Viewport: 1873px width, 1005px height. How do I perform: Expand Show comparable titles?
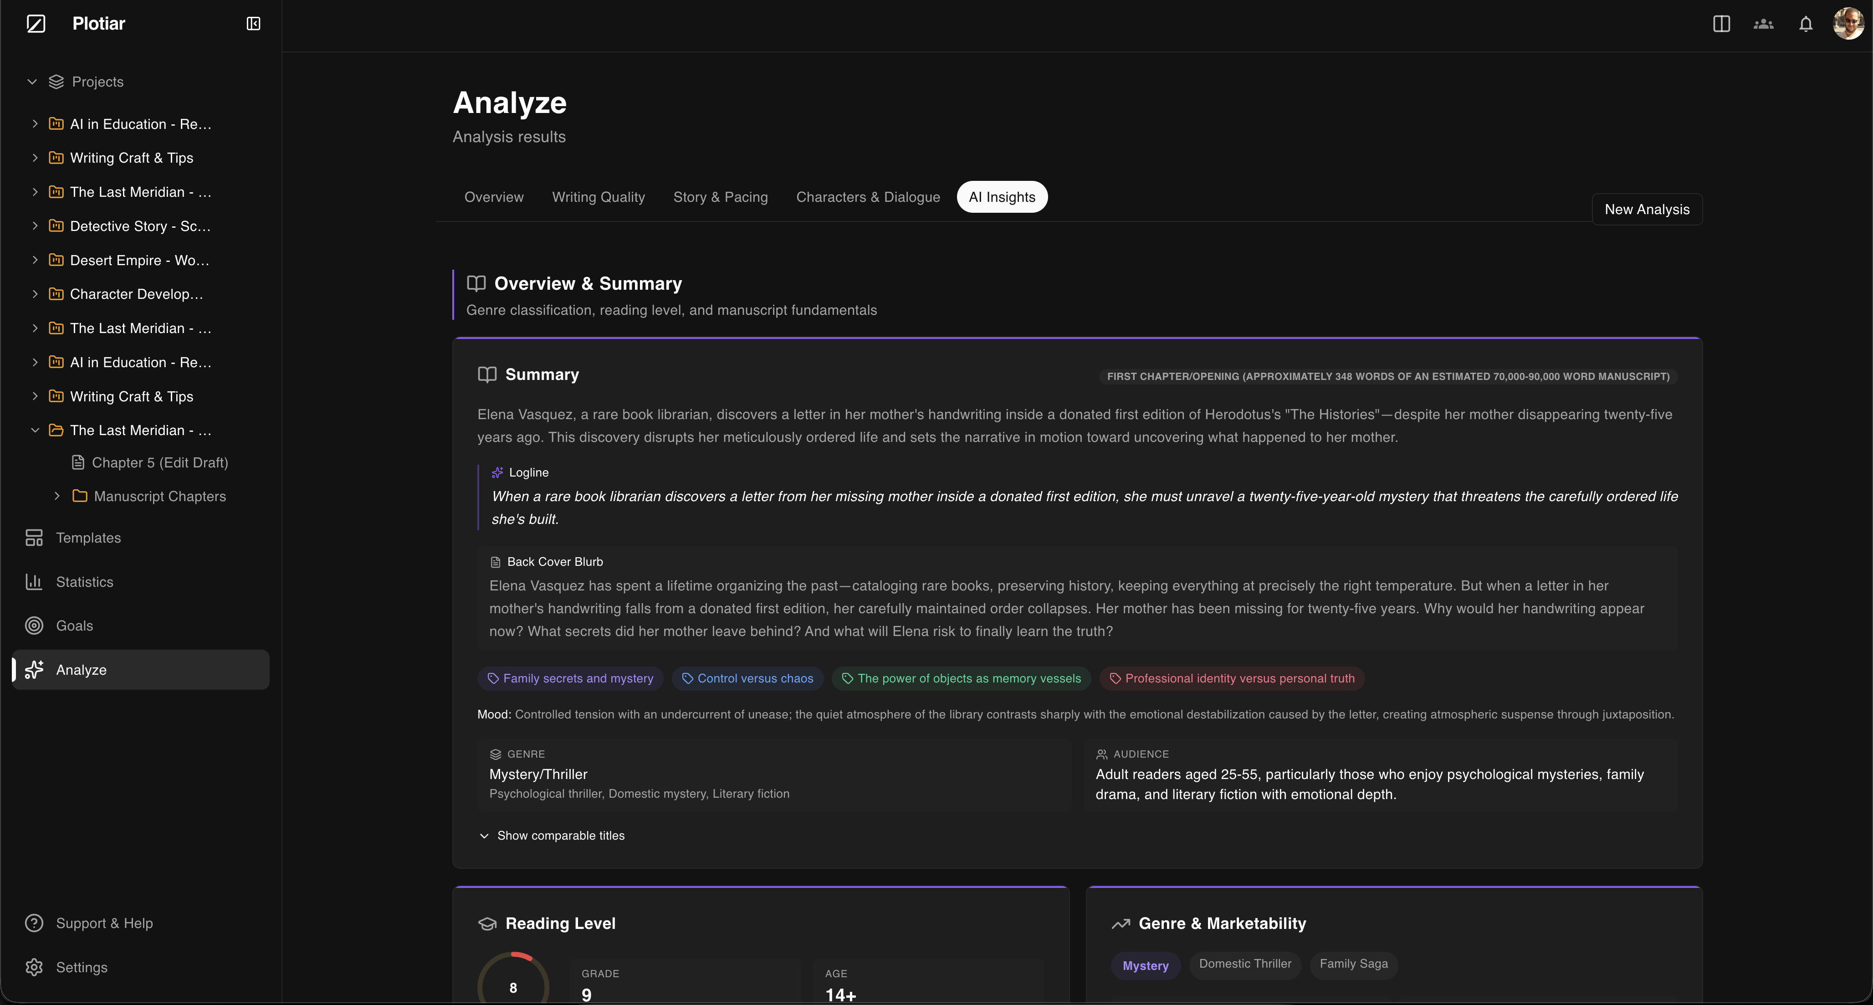point(552,836)
